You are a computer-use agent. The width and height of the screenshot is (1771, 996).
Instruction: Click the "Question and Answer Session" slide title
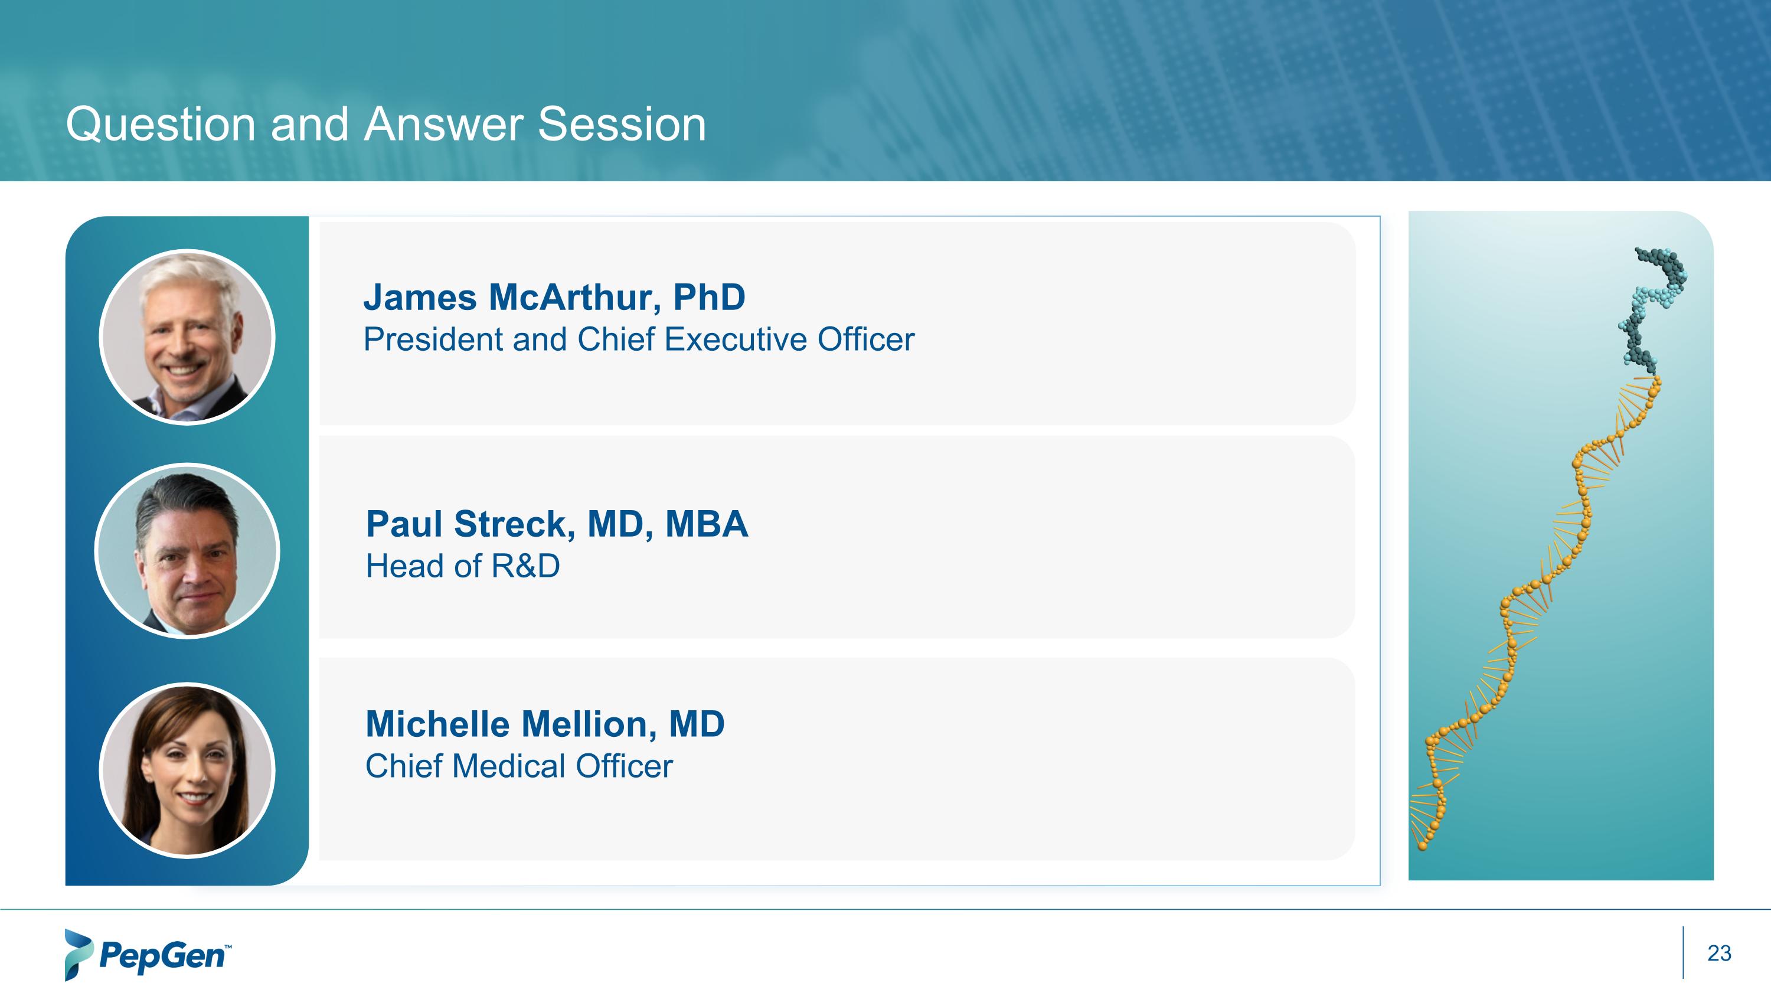point(385,125)
